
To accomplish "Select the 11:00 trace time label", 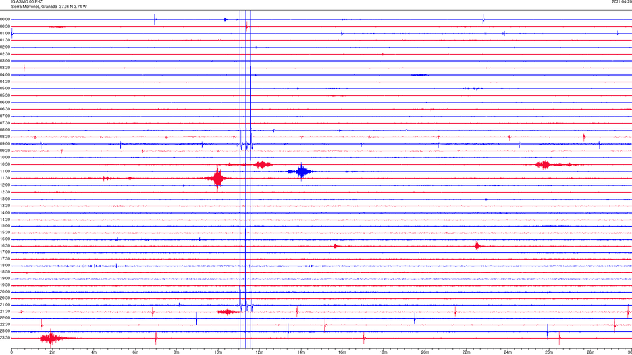I will tap(5, 172).
